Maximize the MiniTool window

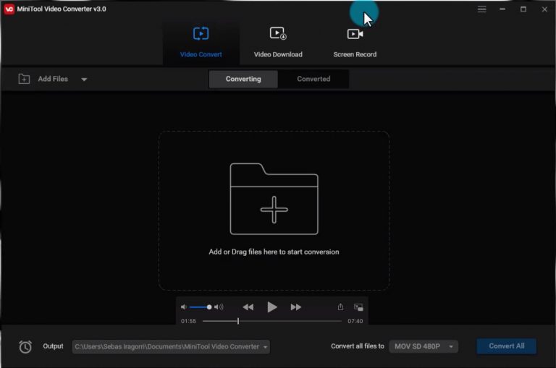pos(523,9)
